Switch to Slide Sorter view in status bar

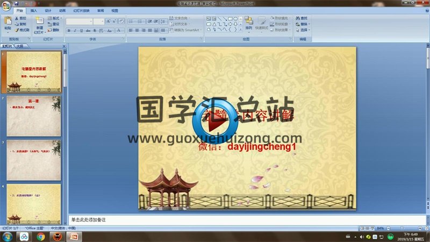click(x=367, y=228)
